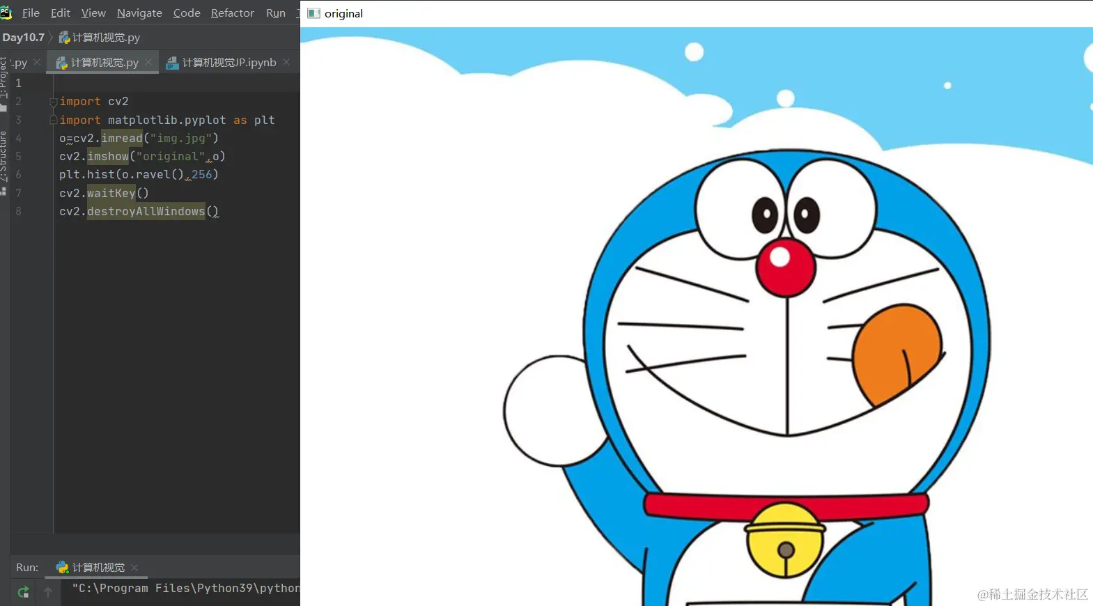Viewport: 1093px width, 606px height.
Task: Click the "matplotlib.pyplot" text
Action: 167,121
